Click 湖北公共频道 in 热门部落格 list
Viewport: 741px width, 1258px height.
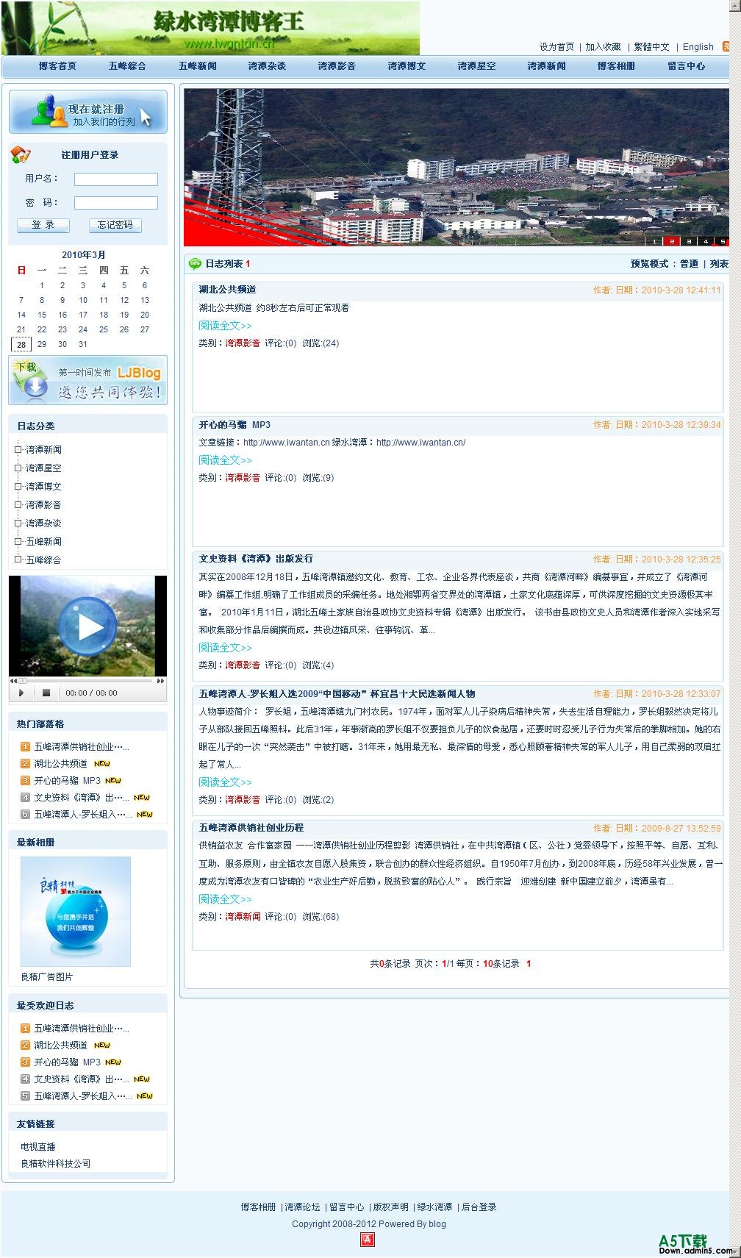click(x=60, y=764)
